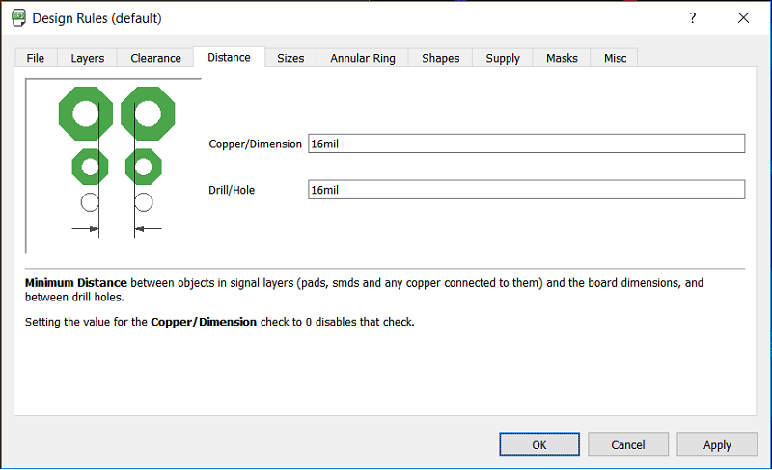The height and width of the screenshot is (470, 772).
Task: Switch to the Shapes tab
Action: click(440, 58)
